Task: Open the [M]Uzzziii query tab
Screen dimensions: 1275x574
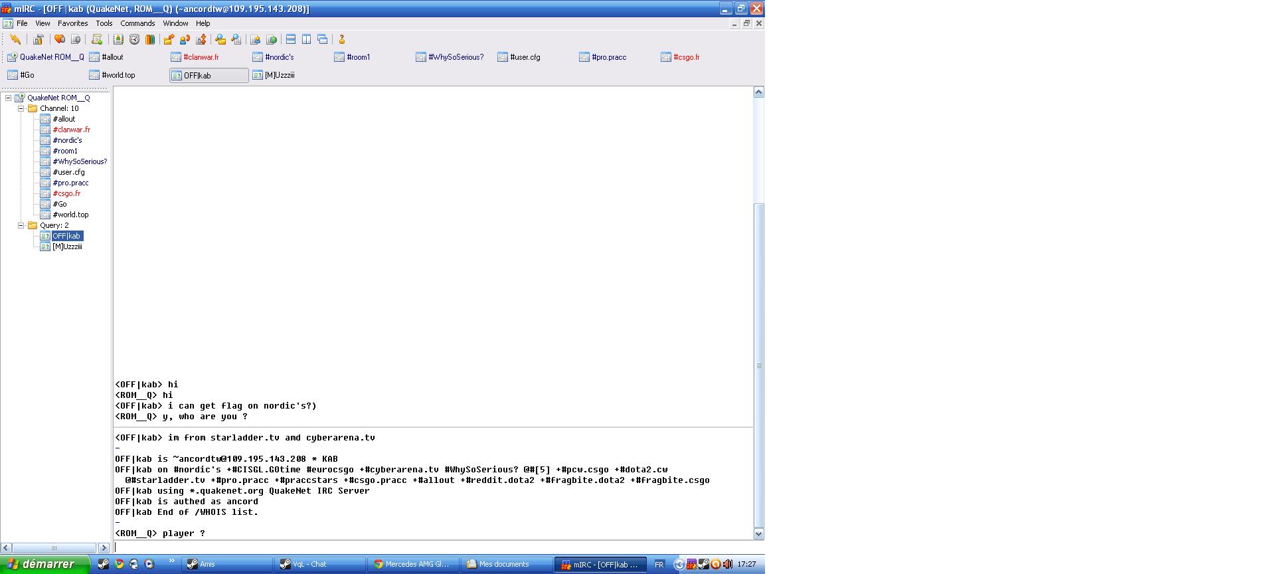Action: pos(280,75)
